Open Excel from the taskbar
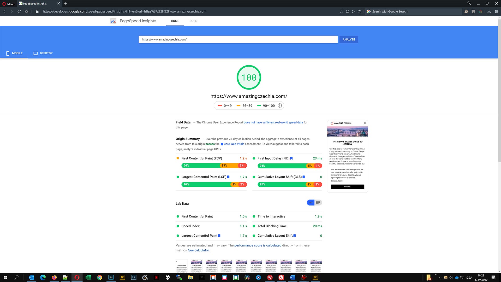Image resolution: width=501 pixels, height=282 pixels. (x=88, y=277)
